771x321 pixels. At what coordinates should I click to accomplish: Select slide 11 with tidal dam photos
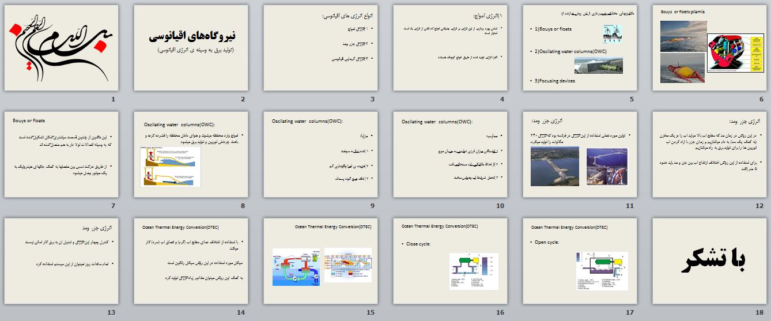click(x=580, y=154)
